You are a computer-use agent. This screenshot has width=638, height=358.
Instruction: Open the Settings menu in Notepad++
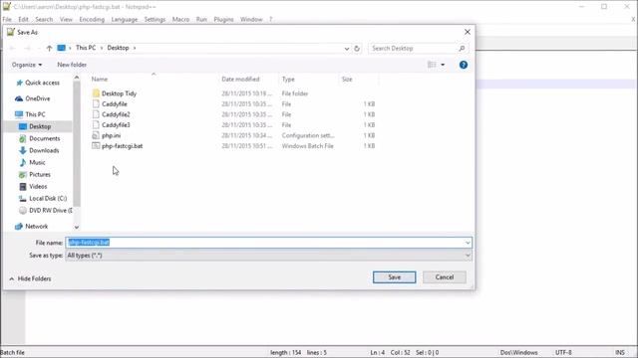tap(155, 19)
